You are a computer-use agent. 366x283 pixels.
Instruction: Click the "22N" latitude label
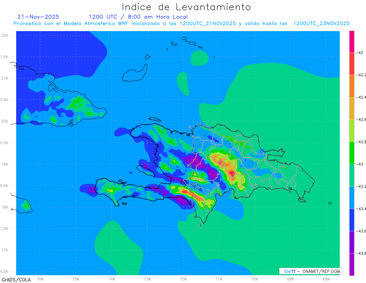(5, 35)
